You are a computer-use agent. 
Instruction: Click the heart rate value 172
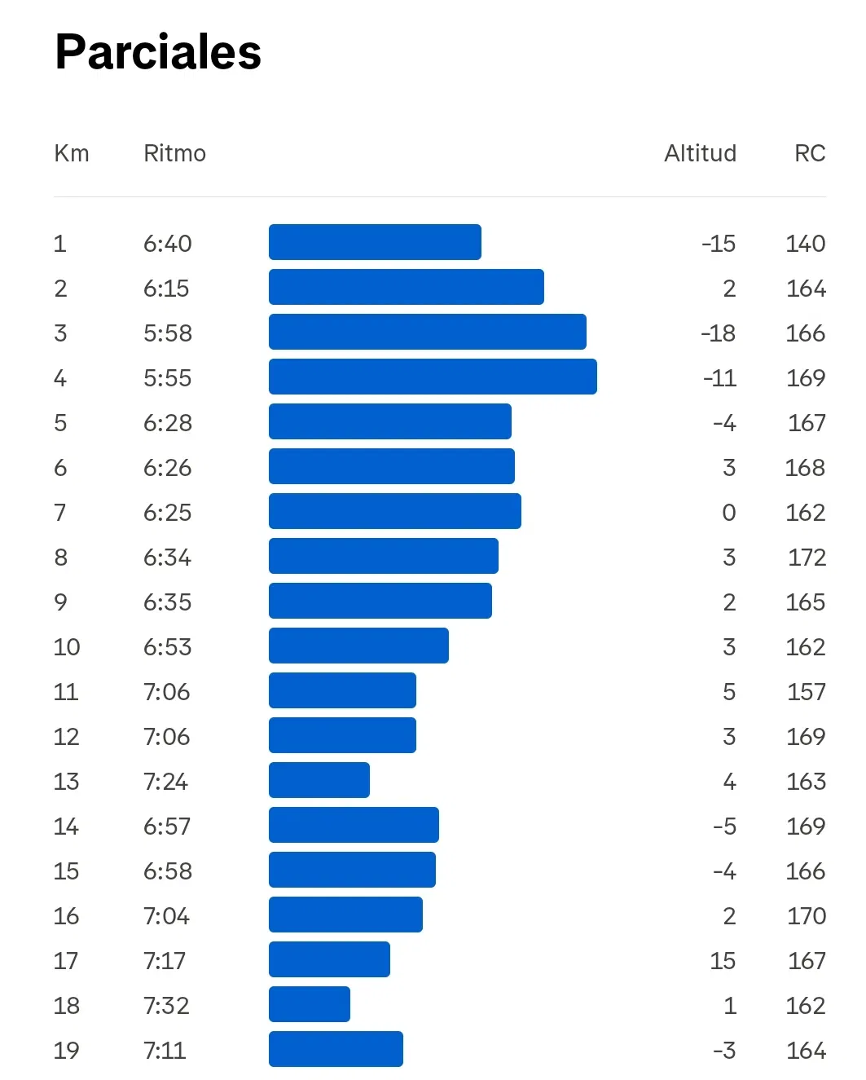pyautogui.click(x=807, y=557)
